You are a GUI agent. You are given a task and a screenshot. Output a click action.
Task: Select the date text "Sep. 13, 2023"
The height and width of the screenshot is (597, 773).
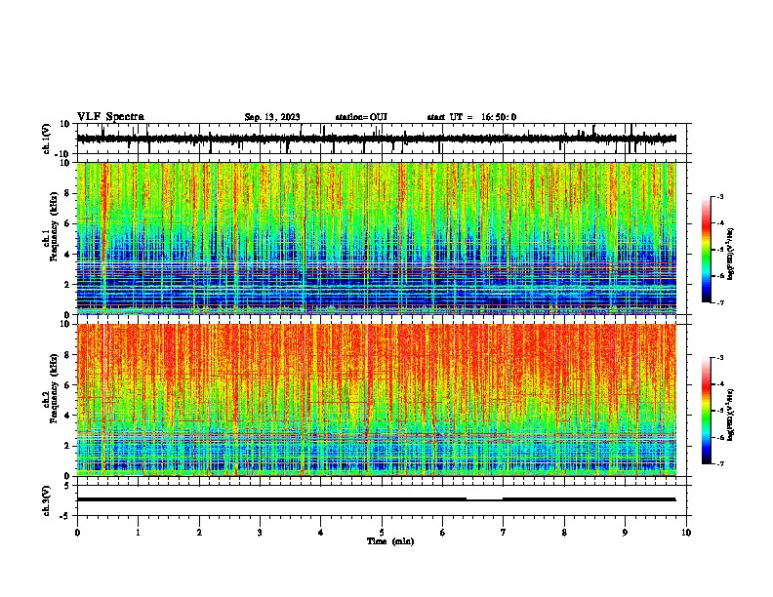click(272, 117)
